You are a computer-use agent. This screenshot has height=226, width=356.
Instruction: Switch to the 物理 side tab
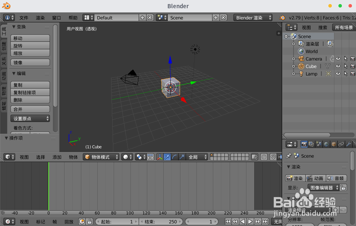[4, 91]
